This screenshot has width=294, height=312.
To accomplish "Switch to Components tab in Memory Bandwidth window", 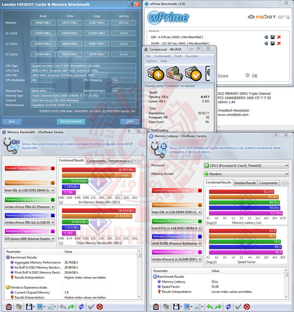I will tap(96, 161).
